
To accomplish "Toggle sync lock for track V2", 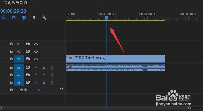I will click(28, 51).
